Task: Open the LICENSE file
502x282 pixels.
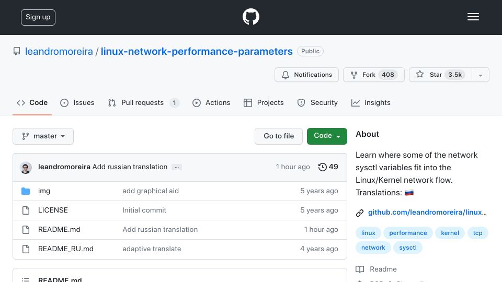Action: [53, 210]
